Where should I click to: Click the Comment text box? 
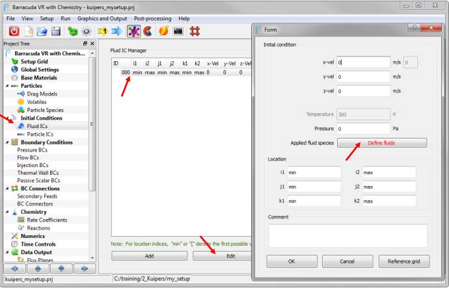[x=347, y=235]
